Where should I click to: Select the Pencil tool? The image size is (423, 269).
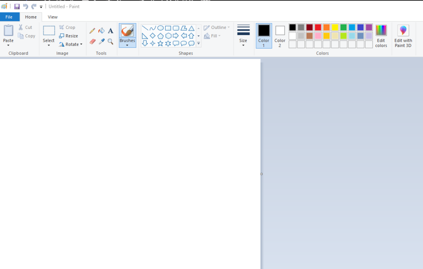(x=92, y=31)
